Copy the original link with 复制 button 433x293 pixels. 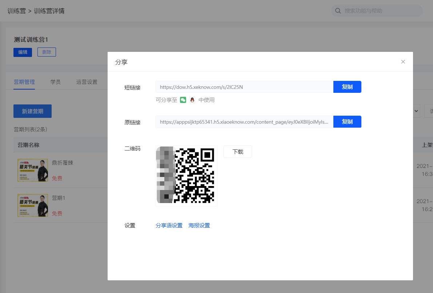[347, 122]
